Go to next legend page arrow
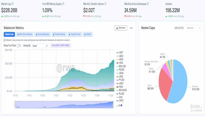This screenshot has height=117, width=205. click(121, 105)
